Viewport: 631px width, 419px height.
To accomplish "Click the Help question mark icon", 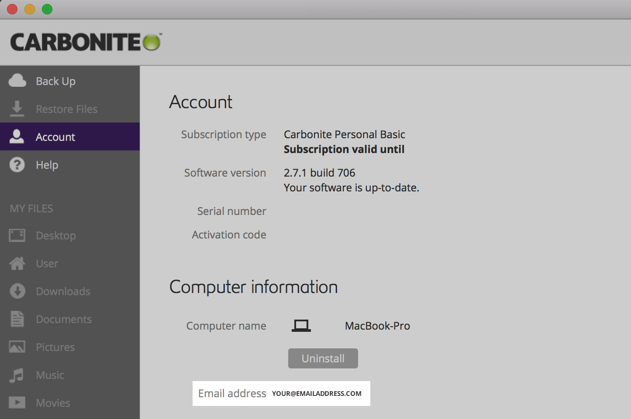I will coord(17,165).
